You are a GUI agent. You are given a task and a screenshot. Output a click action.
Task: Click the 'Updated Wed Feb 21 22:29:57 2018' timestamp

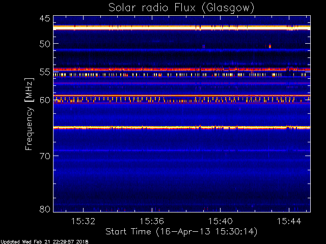(x=44, y=242)
